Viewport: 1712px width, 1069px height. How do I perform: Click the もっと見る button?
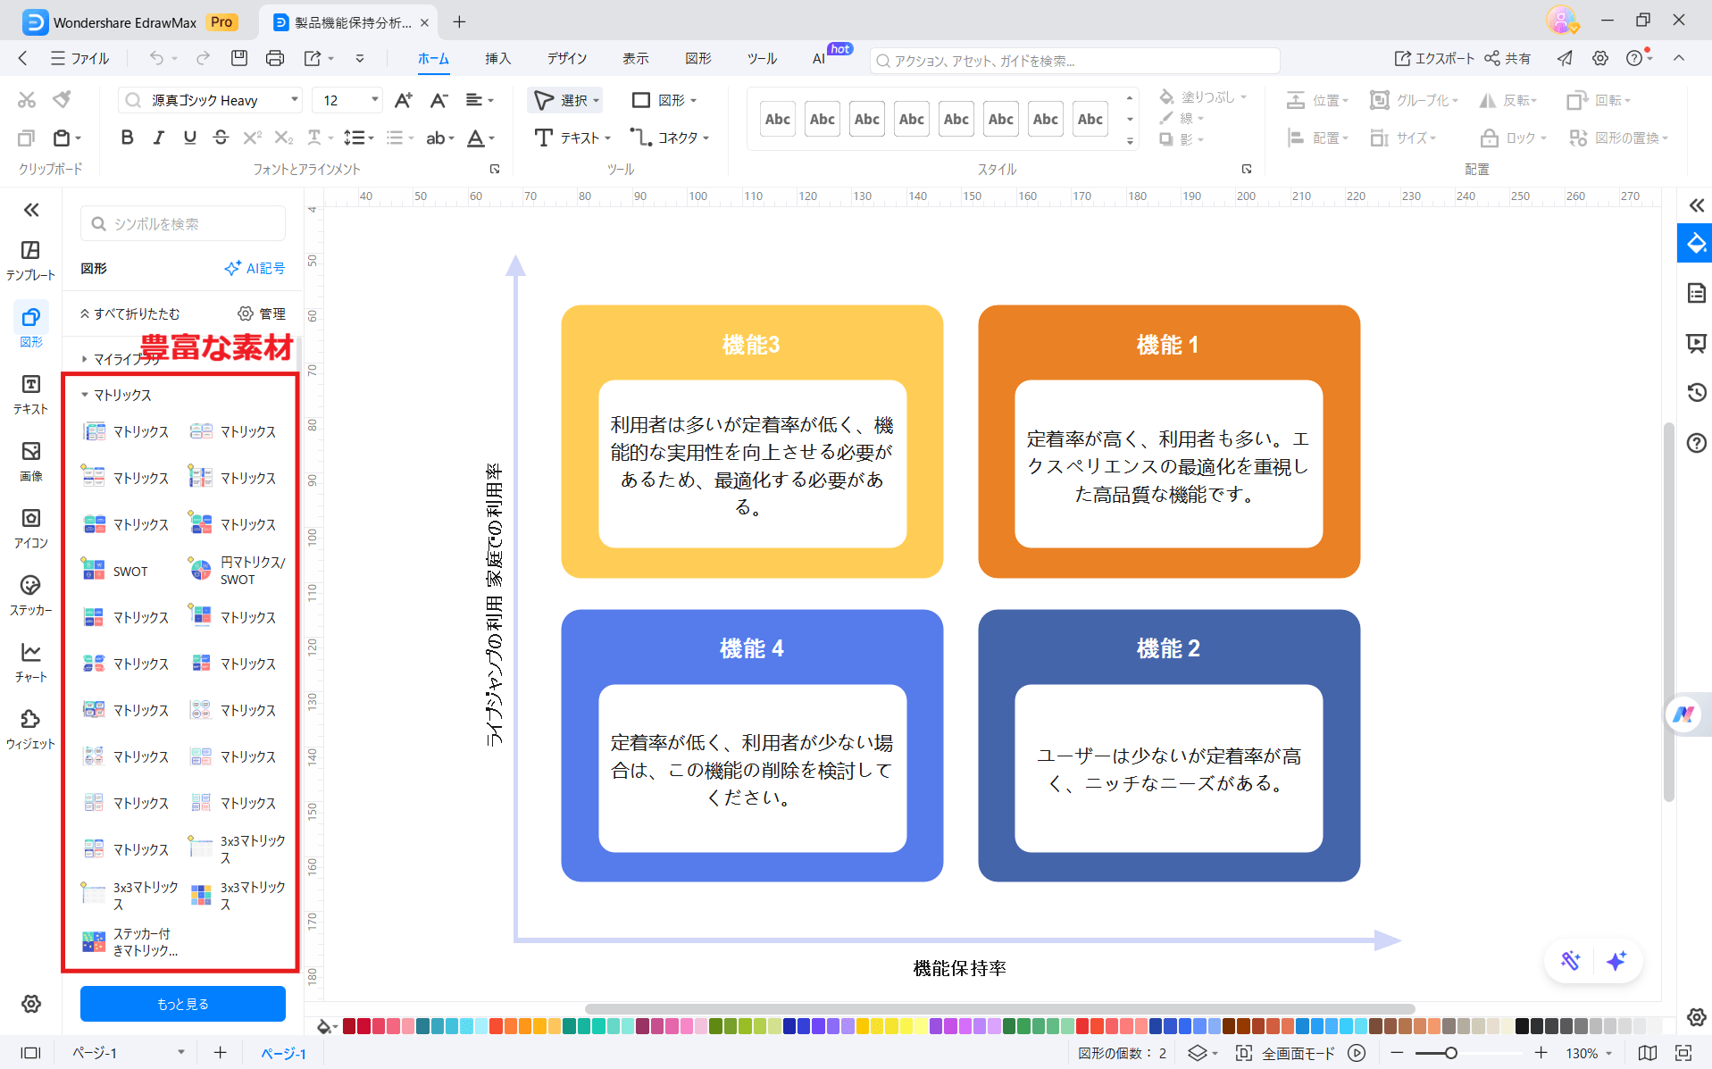[183, 1004]
